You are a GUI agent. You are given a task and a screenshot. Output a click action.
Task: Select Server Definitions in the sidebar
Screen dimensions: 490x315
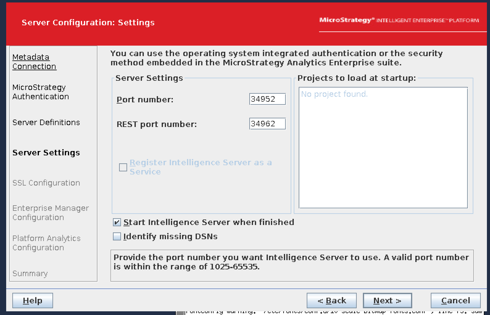[x=46, y=122]
